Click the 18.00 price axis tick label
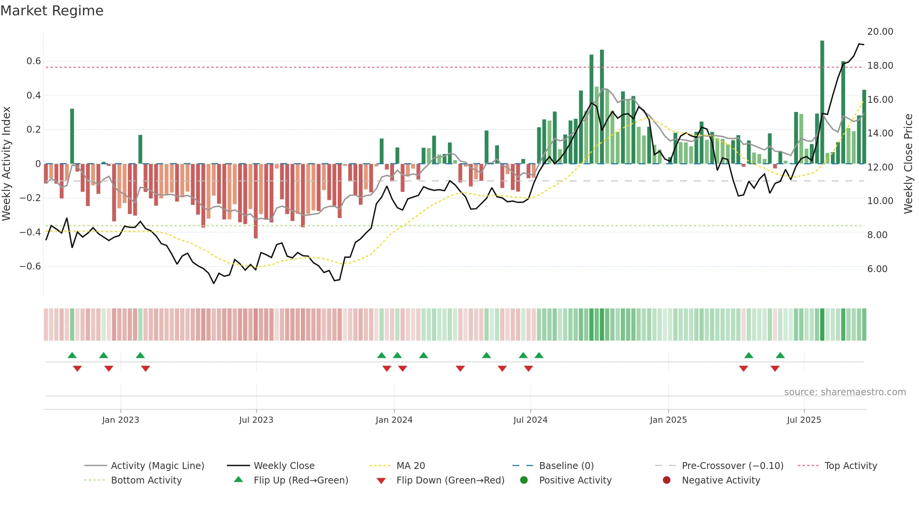Screen dimensions: 919x516 (x=880, y=65)
